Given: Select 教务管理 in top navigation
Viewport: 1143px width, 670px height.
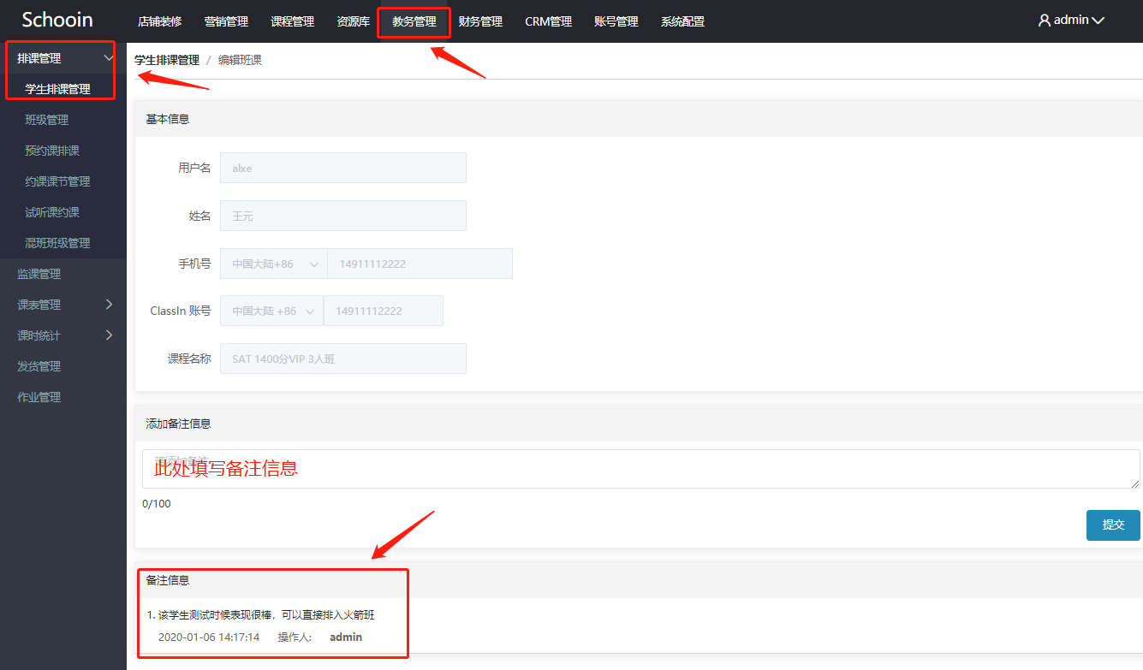Looking at the screenshot, I should click(x=414, y=21).
